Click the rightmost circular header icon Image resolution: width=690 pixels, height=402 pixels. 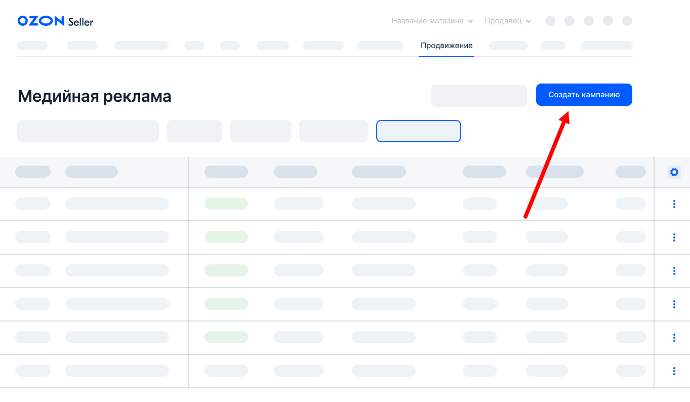627,21
